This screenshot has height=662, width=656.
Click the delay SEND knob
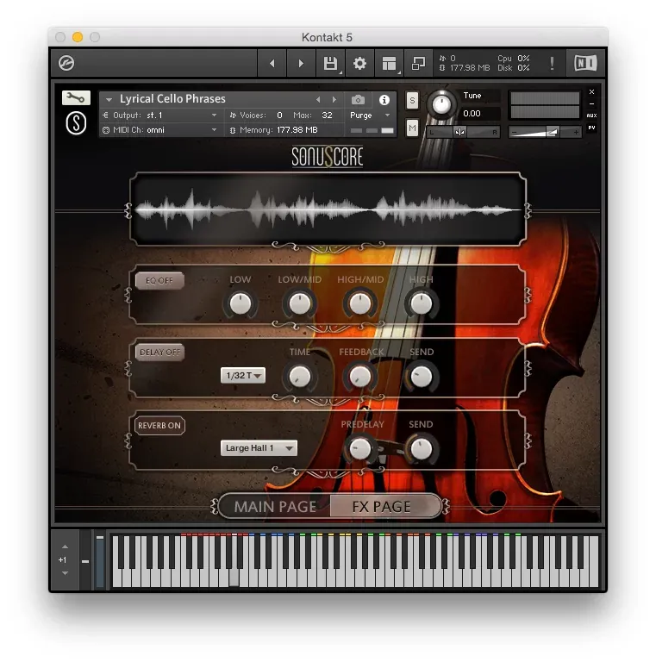[x=421, y=377]
